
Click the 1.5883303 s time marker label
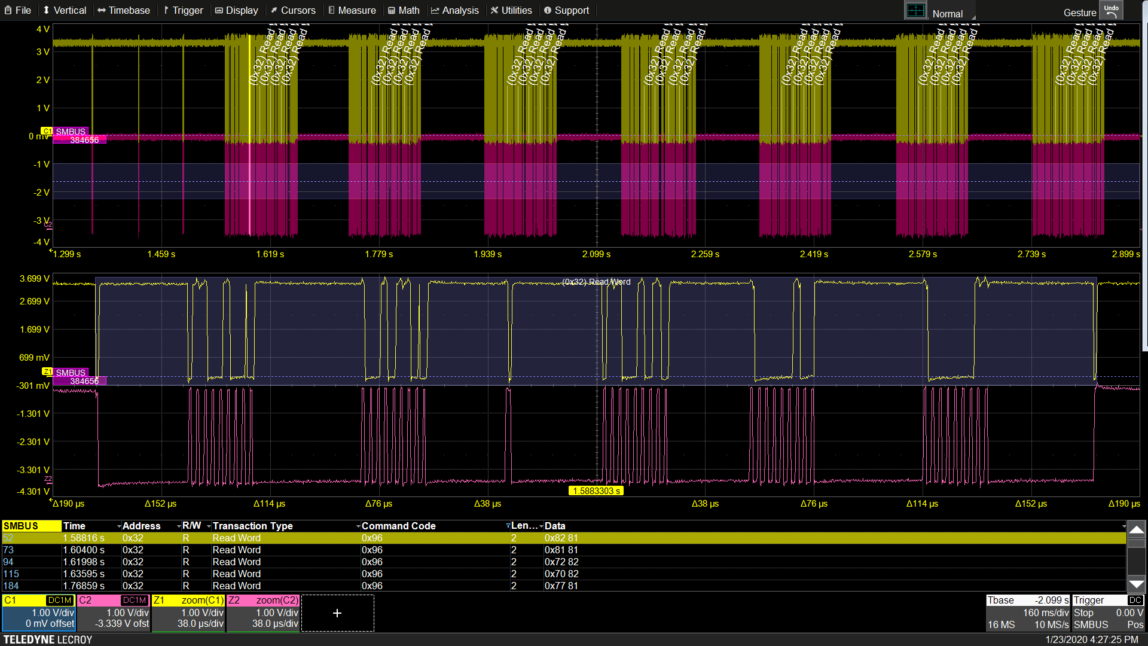[596, 491]
